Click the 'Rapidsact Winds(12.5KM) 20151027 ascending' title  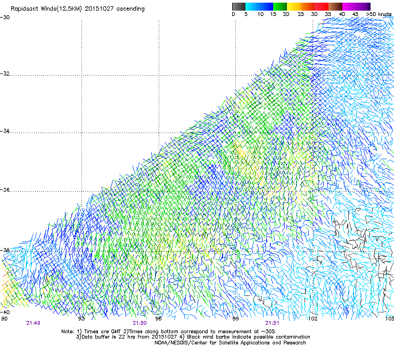click(x=78, y=9)
